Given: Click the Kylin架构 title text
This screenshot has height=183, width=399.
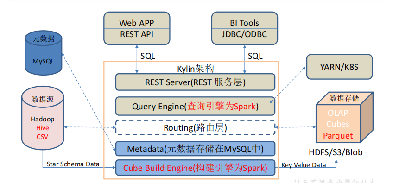Looking at the screenshot, I should pos(196,69).
